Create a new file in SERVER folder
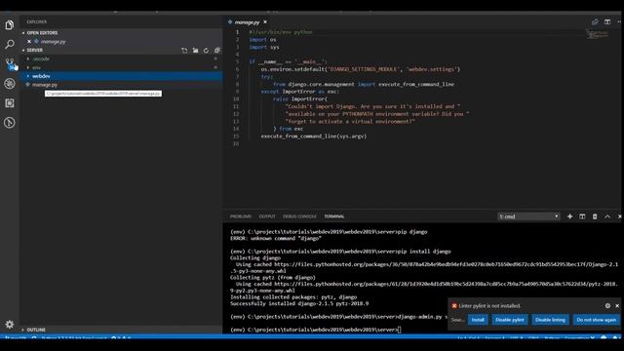The width and height of the screenshot is (624, 351). click(x=184, y=51)
